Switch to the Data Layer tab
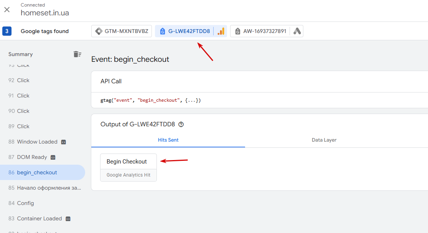 click(324, 140)
